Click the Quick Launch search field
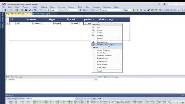This screenshot has height=104, width=185. pyautogui.click(x=176, y=4)
